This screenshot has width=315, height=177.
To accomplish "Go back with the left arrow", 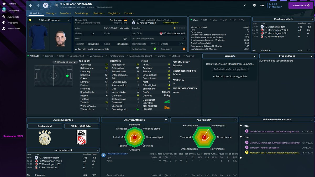I will pyautogui.click(x=31, y=5).
